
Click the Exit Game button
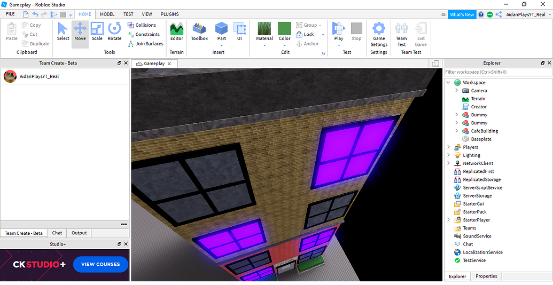(420, 35)
